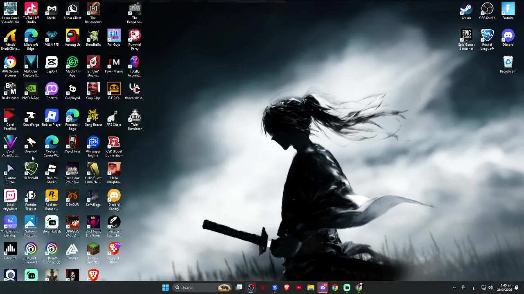This screenshot has width=524, height=294.
Task: Click the RLBotGUI desktop icon
Action: (31, 171)
